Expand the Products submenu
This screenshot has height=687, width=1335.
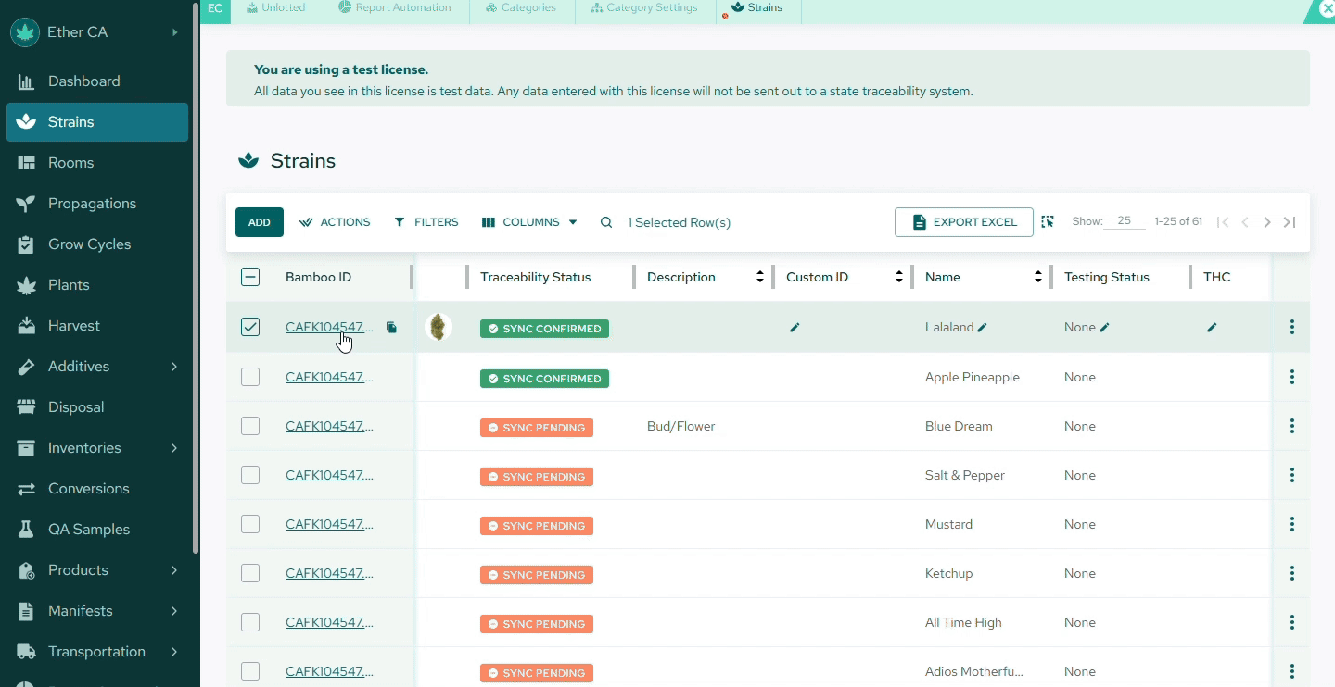click(174, 570)
